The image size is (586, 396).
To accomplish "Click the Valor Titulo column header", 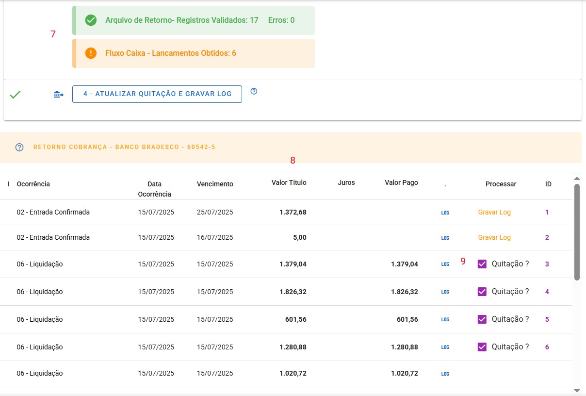I will 289,182.
